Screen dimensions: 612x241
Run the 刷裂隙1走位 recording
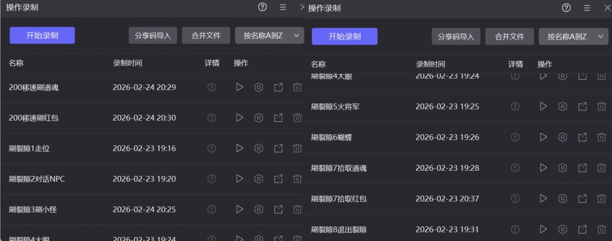240,148
